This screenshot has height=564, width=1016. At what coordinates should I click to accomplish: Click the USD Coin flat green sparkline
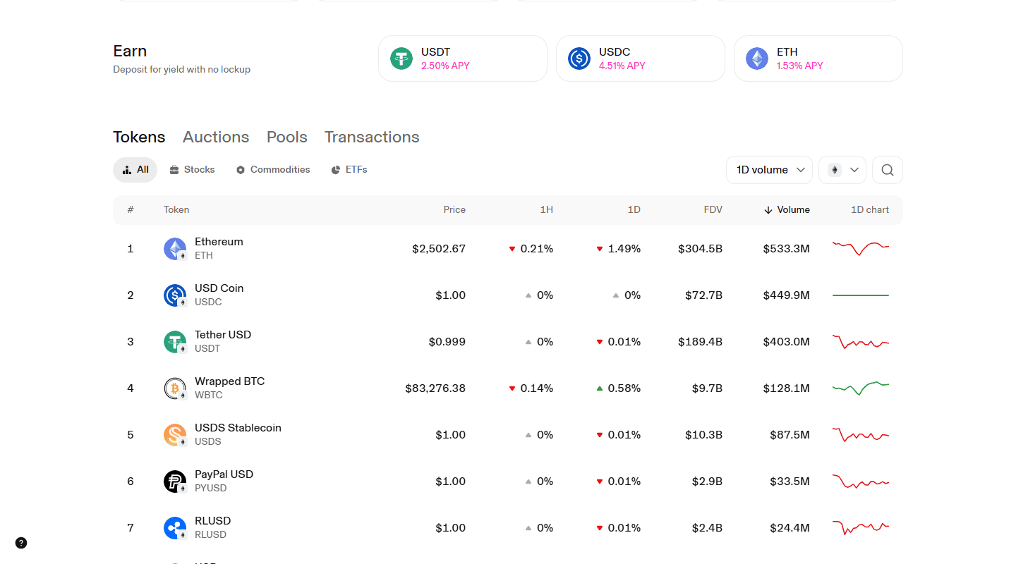pyautogui.click(x=861, y=295)
